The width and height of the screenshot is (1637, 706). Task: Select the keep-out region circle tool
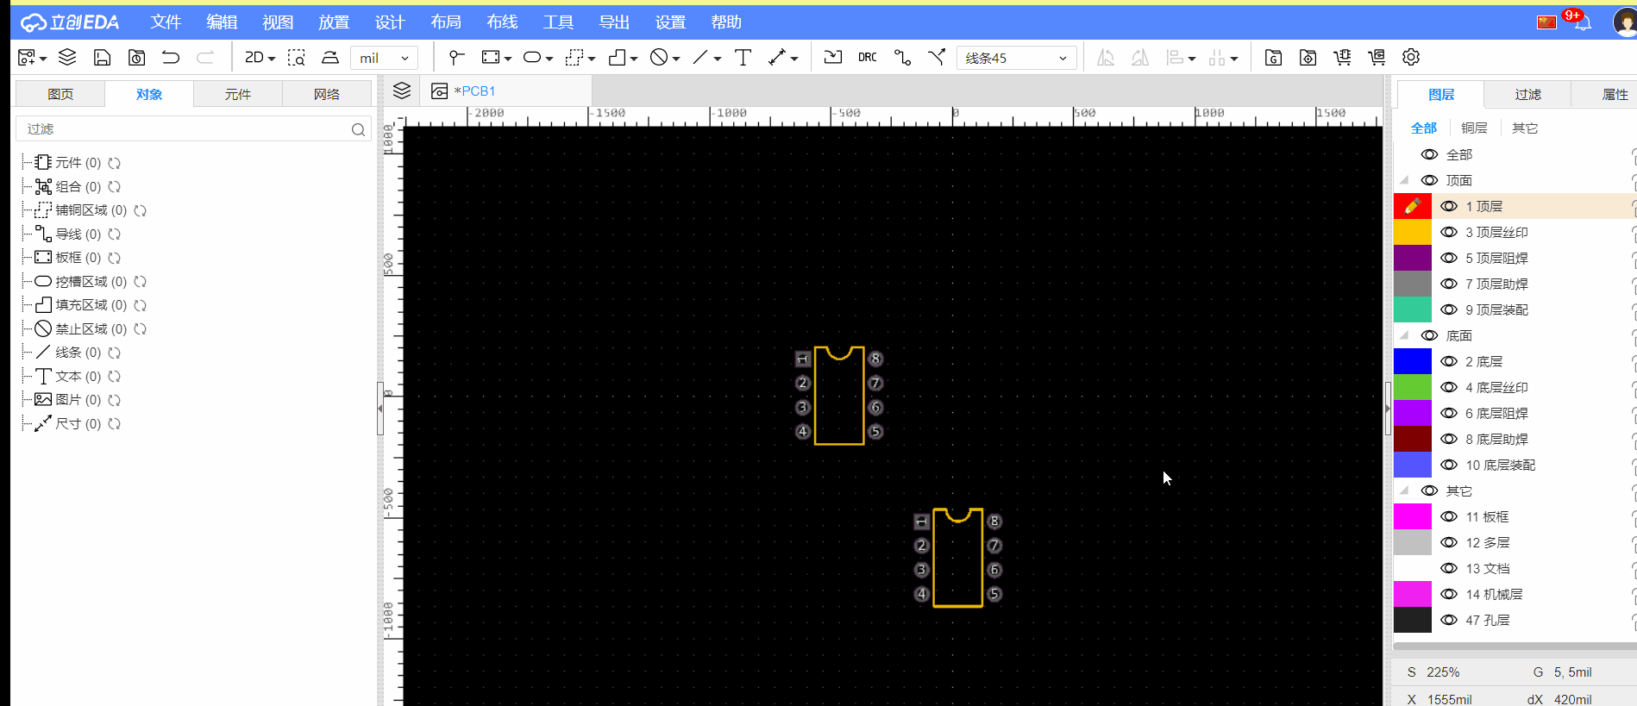click(659, 58)
